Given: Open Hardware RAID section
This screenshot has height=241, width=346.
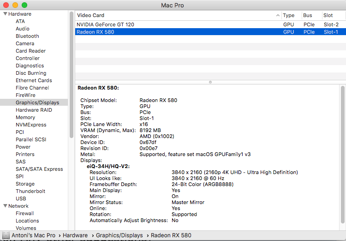Looking at the screenshot, I should (x=34, y=110).
